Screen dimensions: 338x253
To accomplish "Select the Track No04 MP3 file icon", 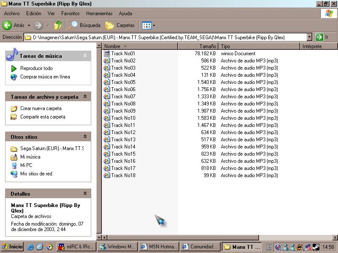I will pos(107,75).
